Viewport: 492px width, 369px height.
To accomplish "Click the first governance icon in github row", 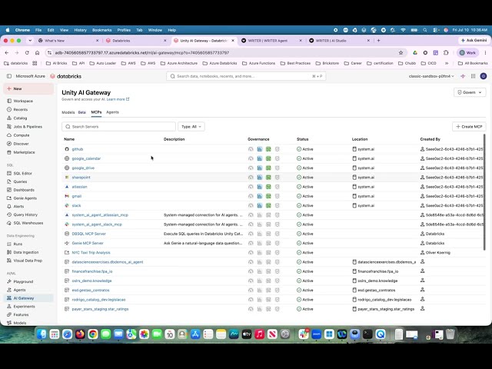I will point(251,149).
